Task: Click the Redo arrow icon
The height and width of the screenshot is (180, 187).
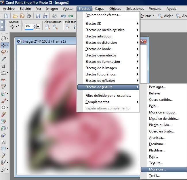Action: pos(70,16)
